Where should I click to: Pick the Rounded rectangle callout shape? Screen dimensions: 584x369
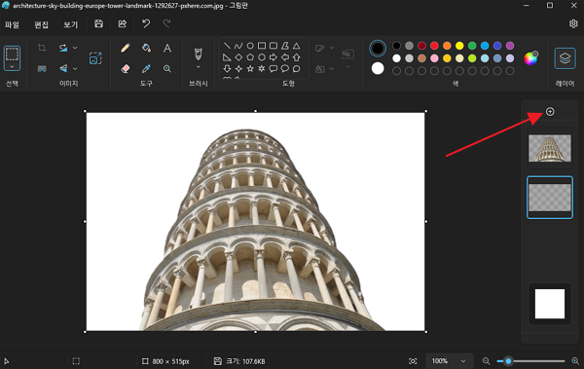point(274,69)
